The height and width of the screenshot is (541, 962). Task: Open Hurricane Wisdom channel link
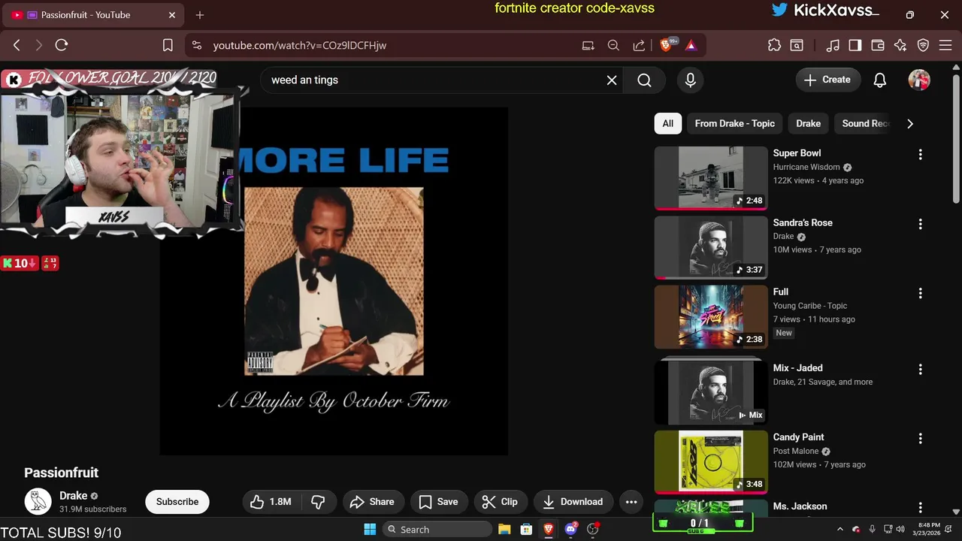[x=806, y=167]
